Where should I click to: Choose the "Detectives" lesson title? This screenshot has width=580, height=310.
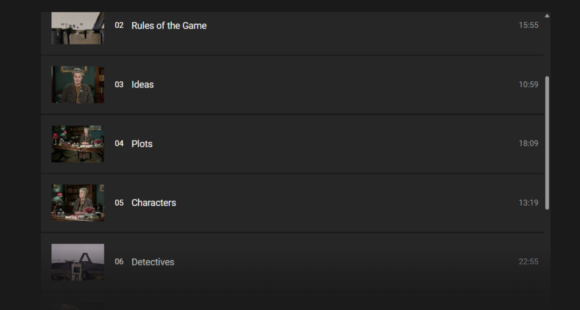pyautogui.click(x=153, y=262)
